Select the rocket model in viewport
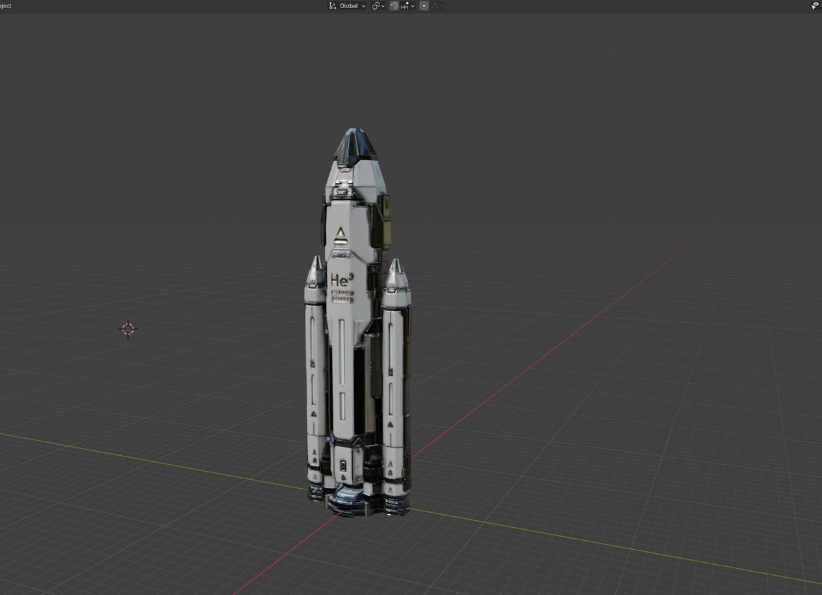The width and height of the screenshot is (822, 595). [x=357, y=322]
